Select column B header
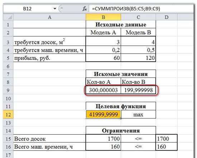 [103, 17]
